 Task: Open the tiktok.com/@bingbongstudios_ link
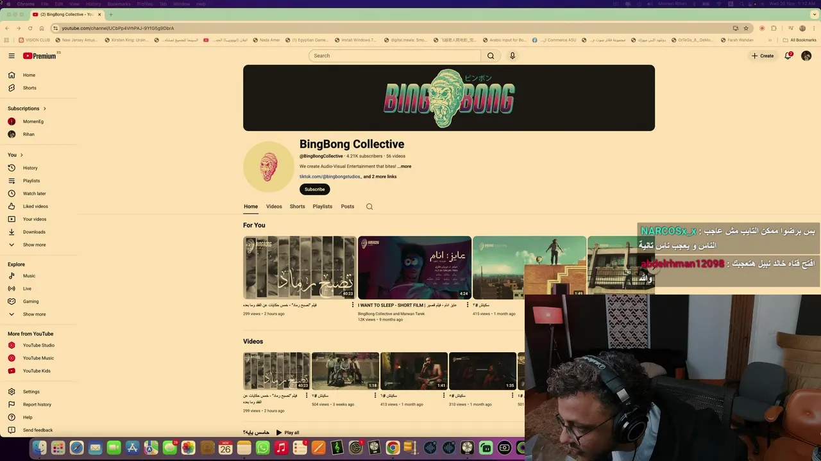(331, 177)
